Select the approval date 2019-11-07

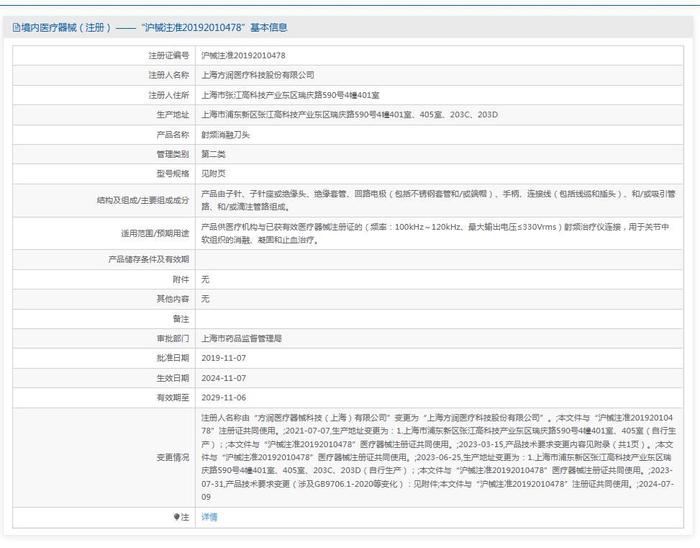[224, 359]
